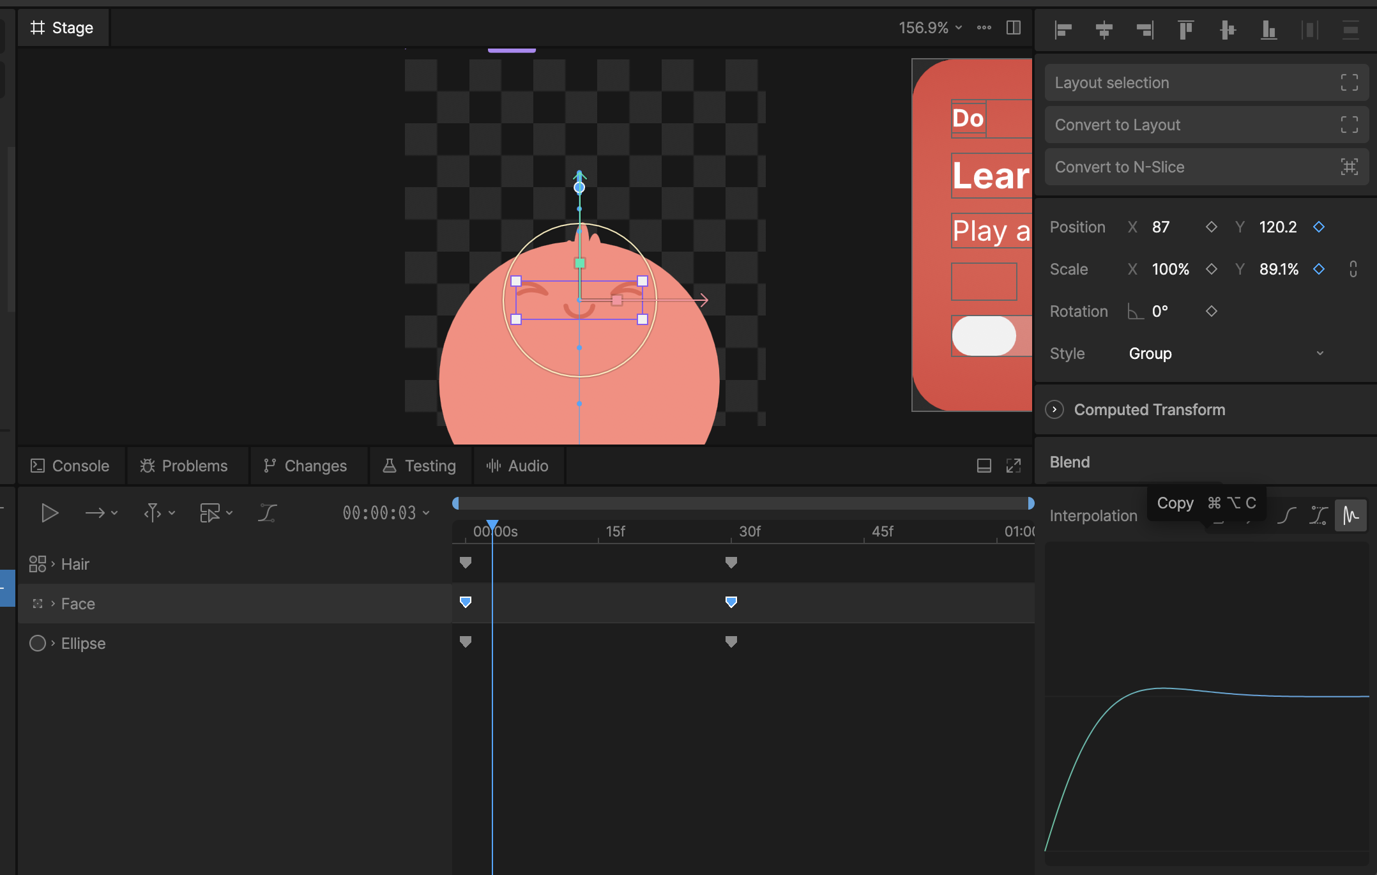
Task: Toggle Position X keyframe diamond
Action: pos(1212,227)
